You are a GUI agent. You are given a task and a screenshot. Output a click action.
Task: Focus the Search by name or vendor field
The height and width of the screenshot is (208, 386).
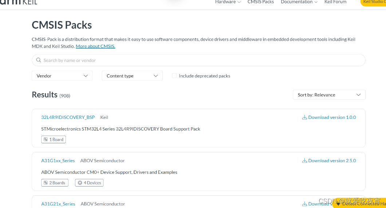click(198, 60)
